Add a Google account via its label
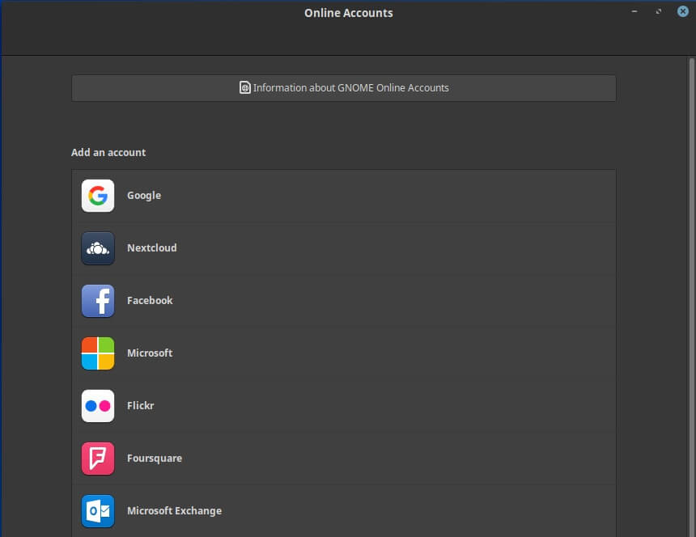 pos(144,196)
